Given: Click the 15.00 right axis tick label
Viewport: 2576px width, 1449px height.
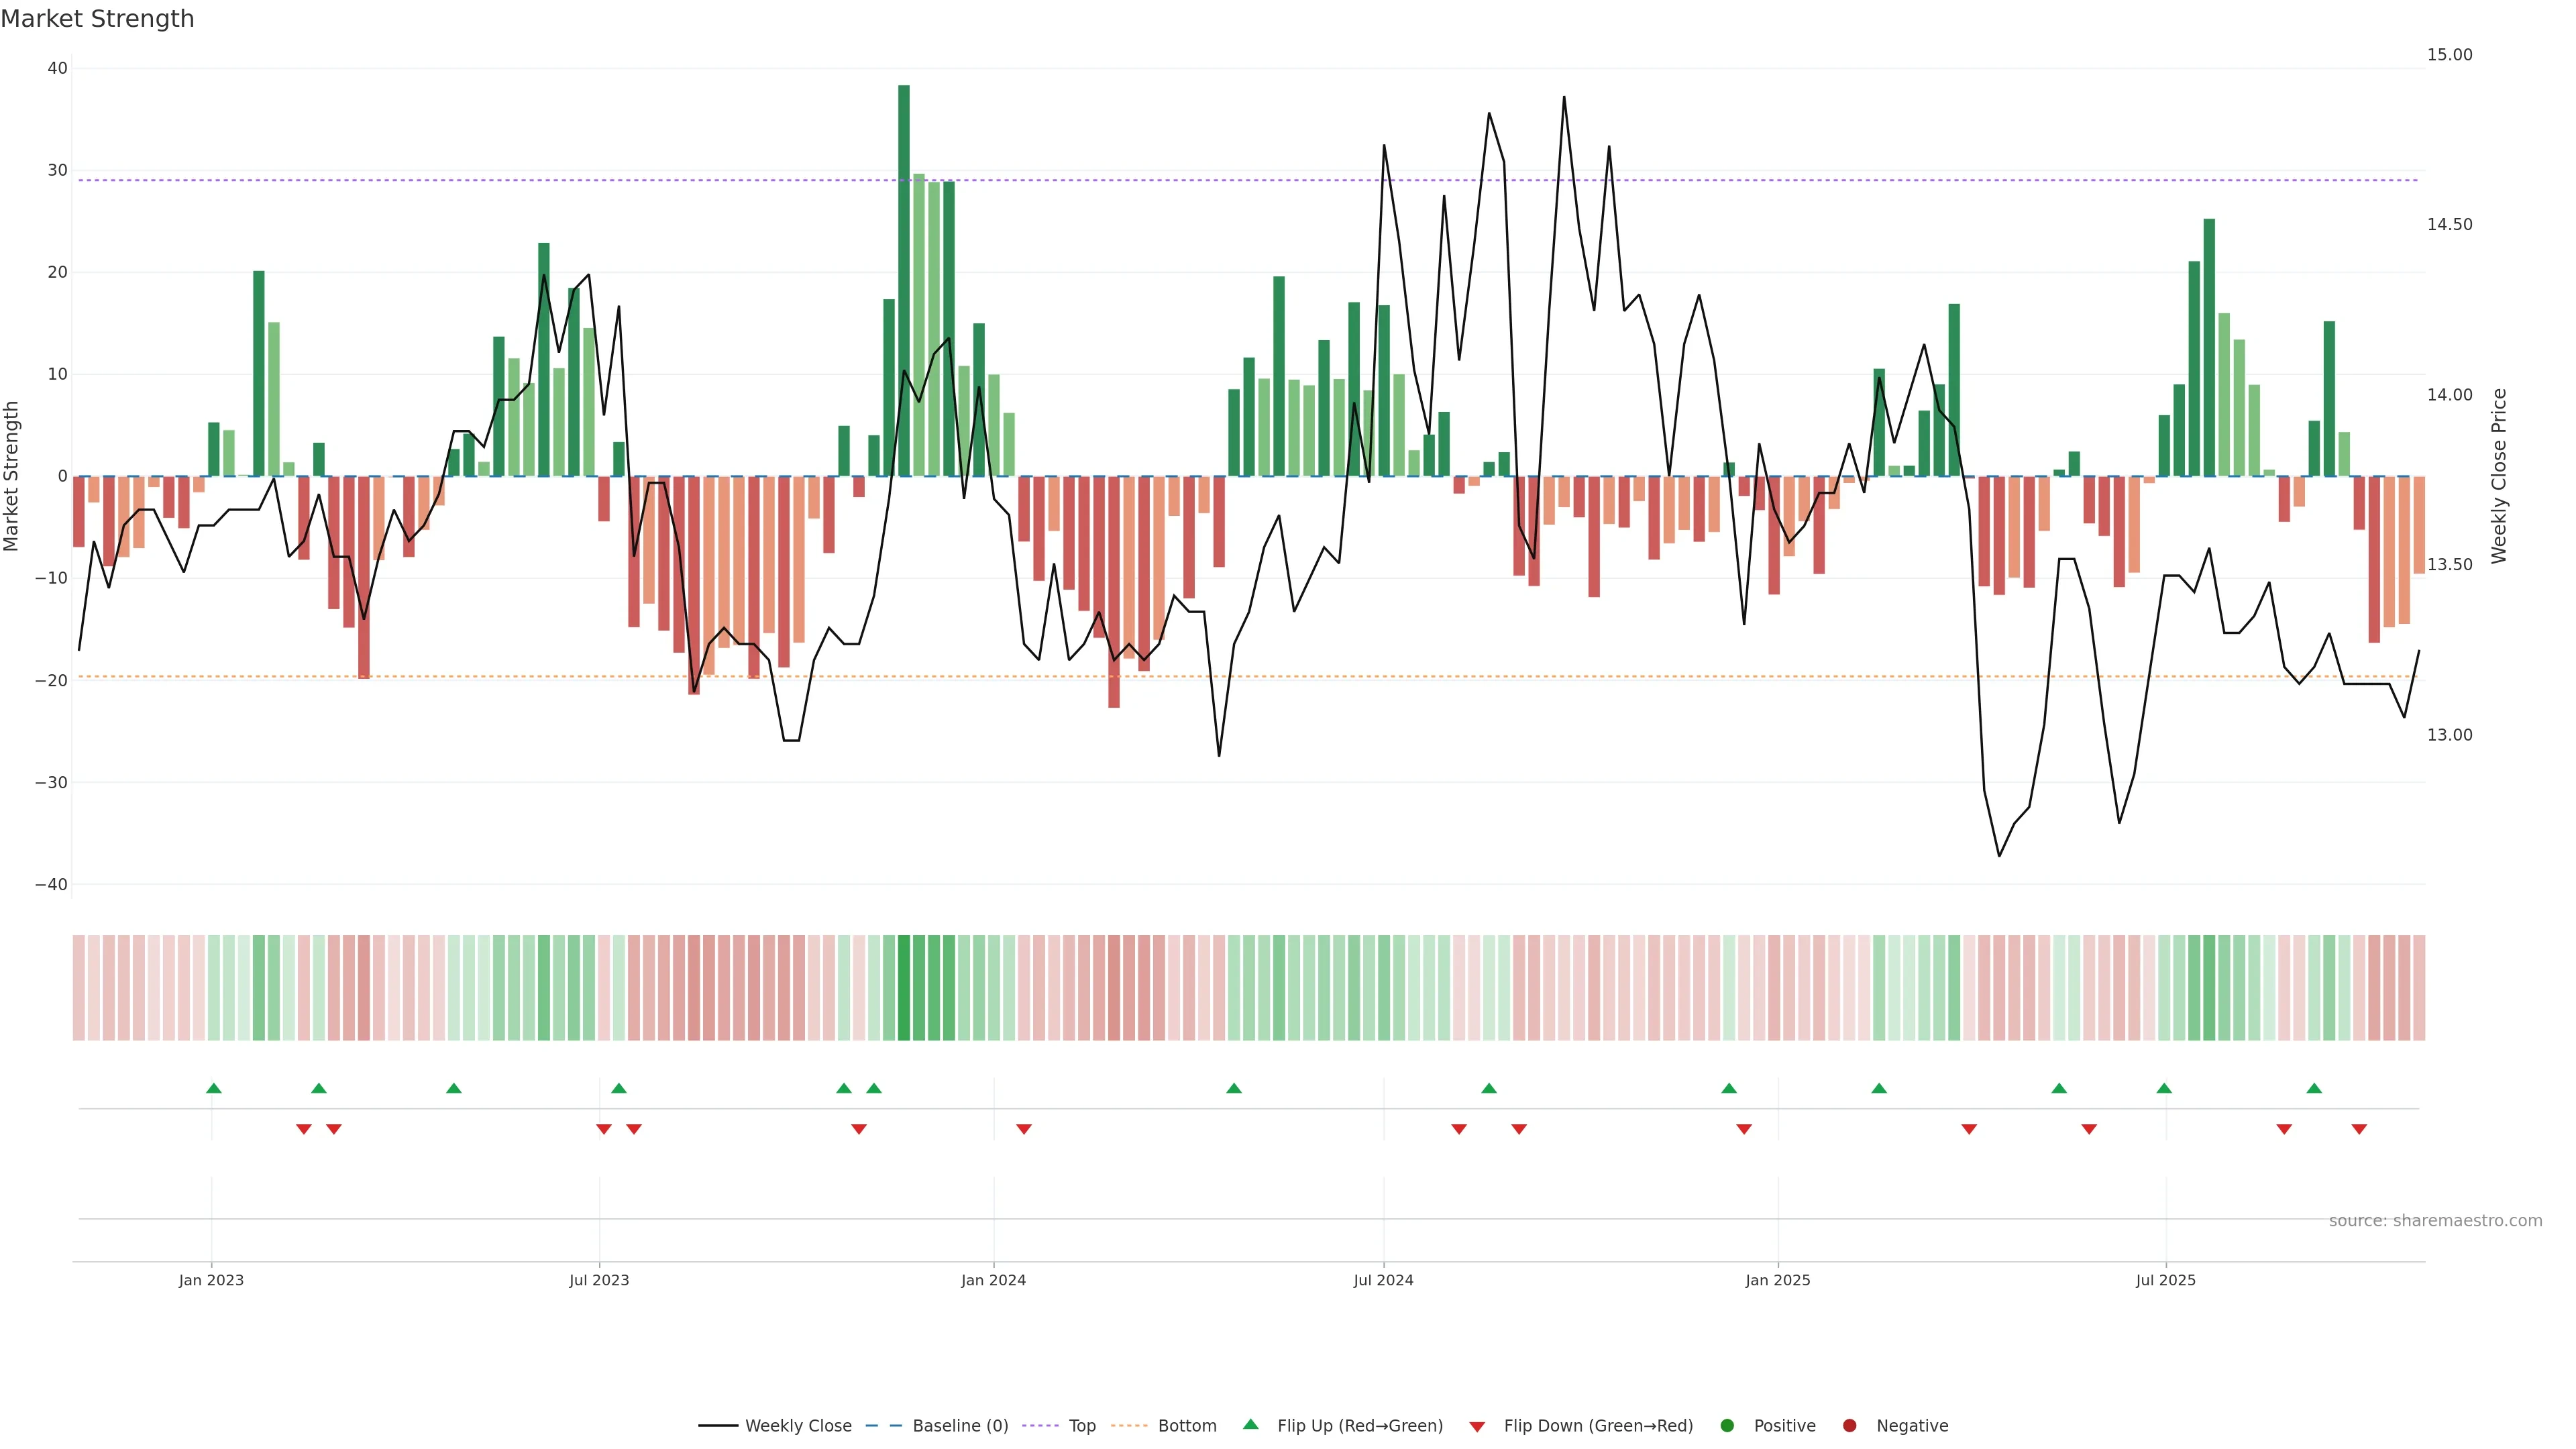Looking at the screenshot, I should [2449, 55].
